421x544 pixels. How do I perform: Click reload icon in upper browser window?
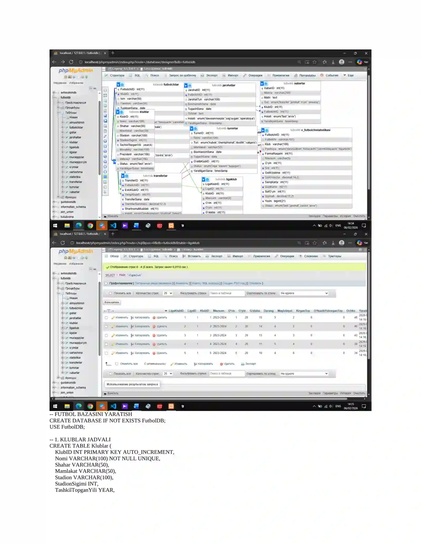(x=71, y=62)
